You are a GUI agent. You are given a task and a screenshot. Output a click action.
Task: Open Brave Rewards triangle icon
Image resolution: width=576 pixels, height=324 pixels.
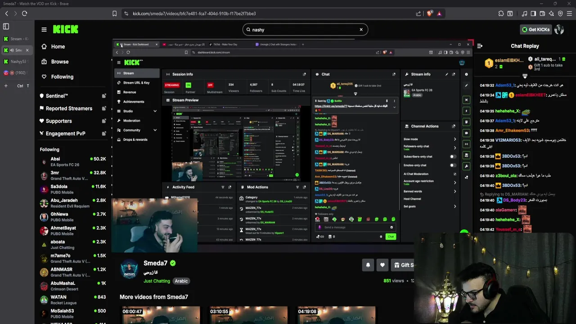[439, 13]
